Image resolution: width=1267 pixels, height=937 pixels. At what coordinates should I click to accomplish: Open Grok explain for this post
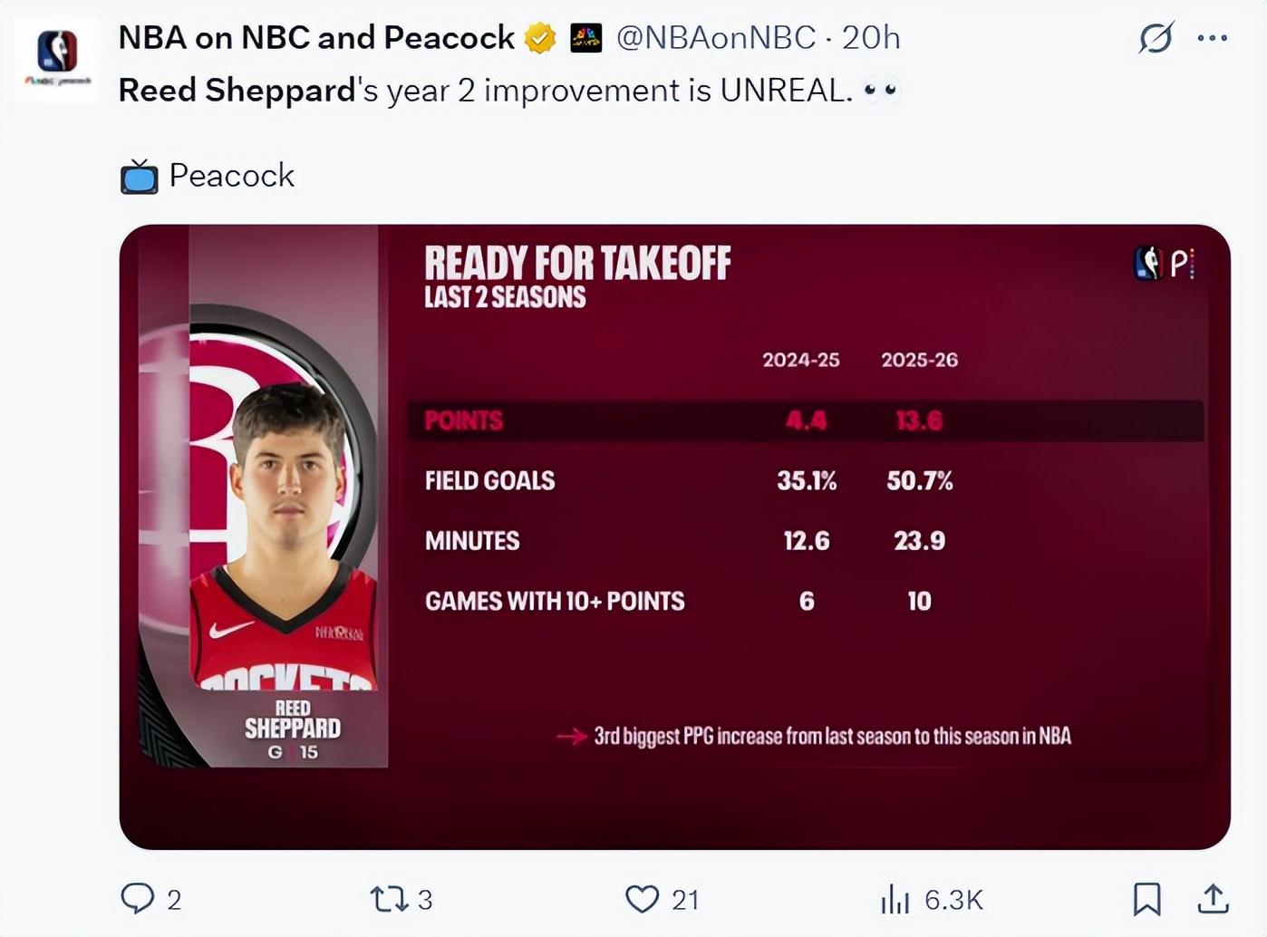(1156, 38)
